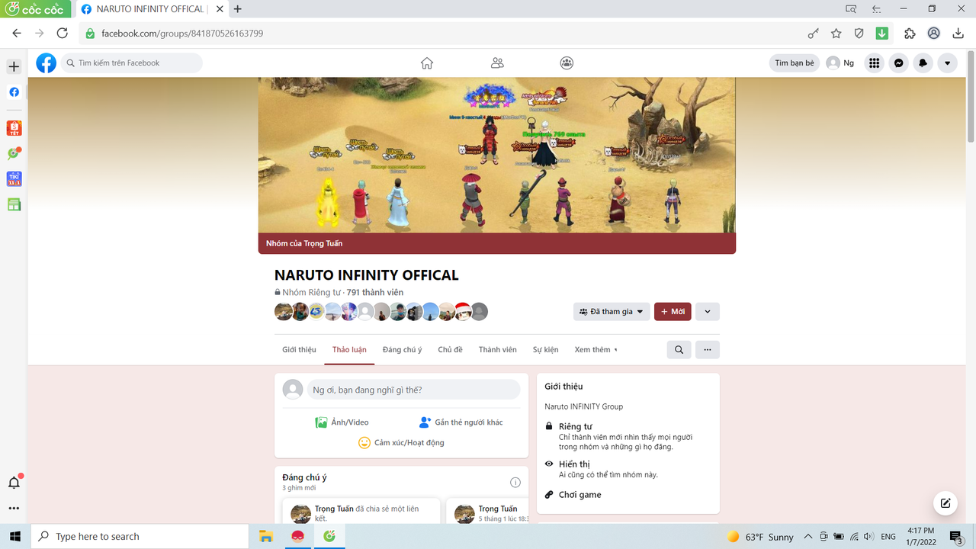
Task: Open the Facebook Home icon
Action: [x=427, y=63]
